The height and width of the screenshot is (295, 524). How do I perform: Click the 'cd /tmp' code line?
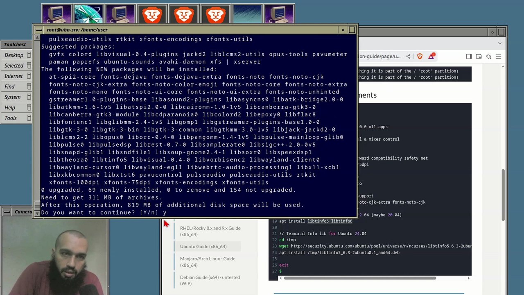coord(287,240)
